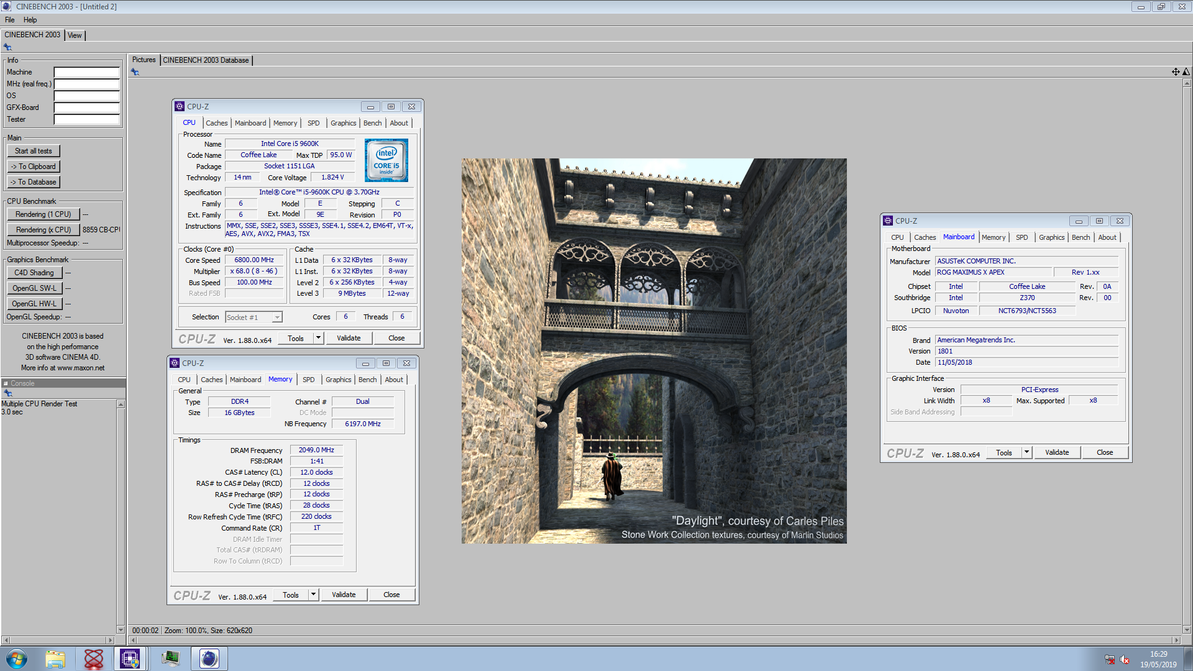Expand the Socket #1 selection combo box

click(277, 317)
